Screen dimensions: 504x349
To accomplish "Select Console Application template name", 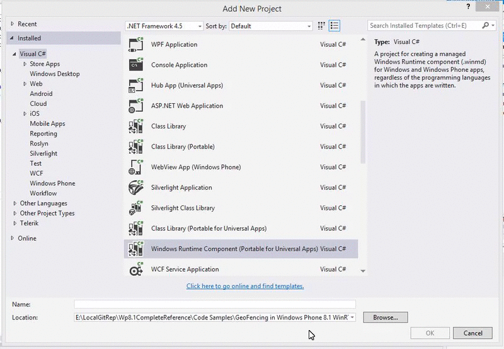I will click(179, 65).
